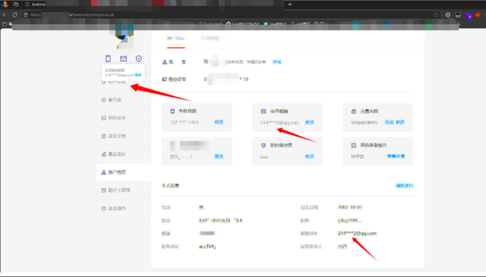Click 升级 next to investor type
Image resolution: width=486 pixels, height=277 pixels.
coord(277,62)
